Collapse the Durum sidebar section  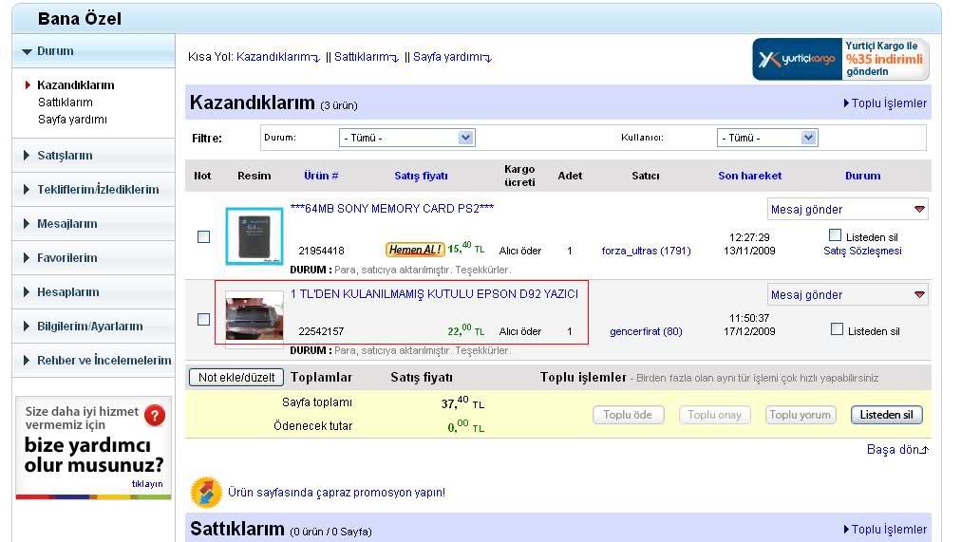(x=94, y=51)
